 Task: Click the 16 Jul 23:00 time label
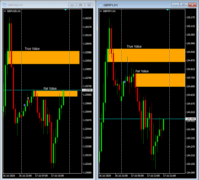(25, 176)
